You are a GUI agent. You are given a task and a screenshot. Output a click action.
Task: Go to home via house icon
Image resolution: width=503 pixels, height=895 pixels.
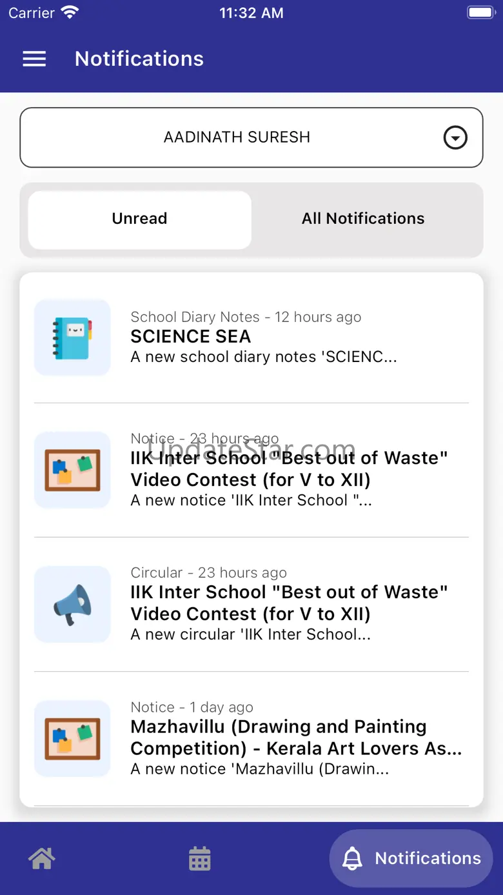pyautogui.click(x=41, y=858)
